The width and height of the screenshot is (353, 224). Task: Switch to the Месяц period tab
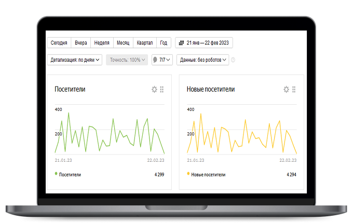(123, 43)
